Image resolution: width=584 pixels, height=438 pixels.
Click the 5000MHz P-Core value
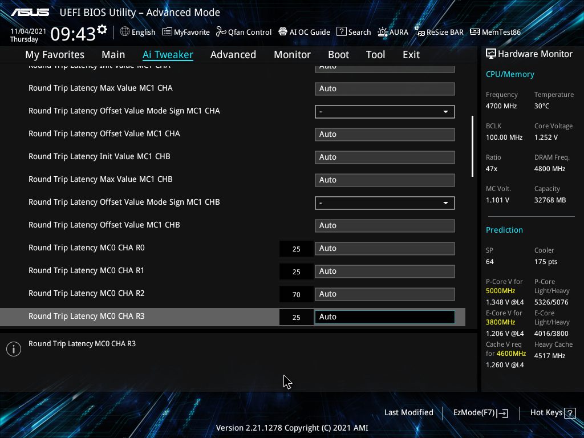pos(501,291)
